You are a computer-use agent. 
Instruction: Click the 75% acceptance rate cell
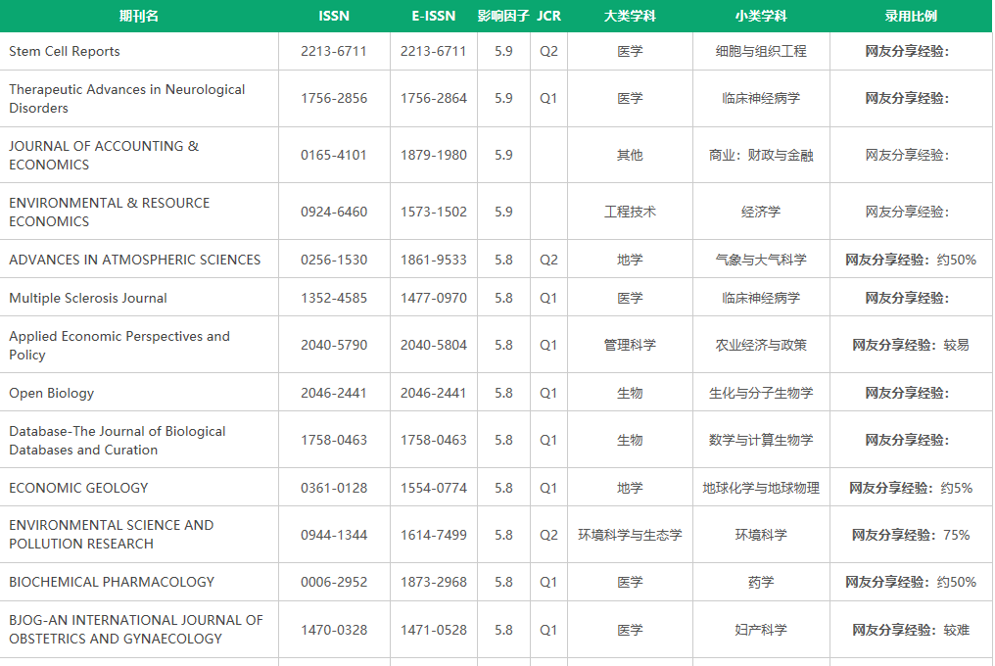[x=910, y=535]
